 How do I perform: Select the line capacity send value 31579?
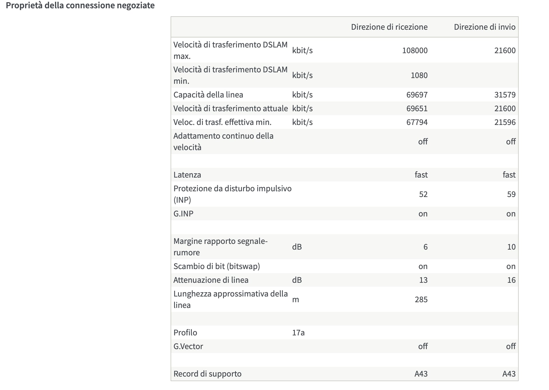505,95
